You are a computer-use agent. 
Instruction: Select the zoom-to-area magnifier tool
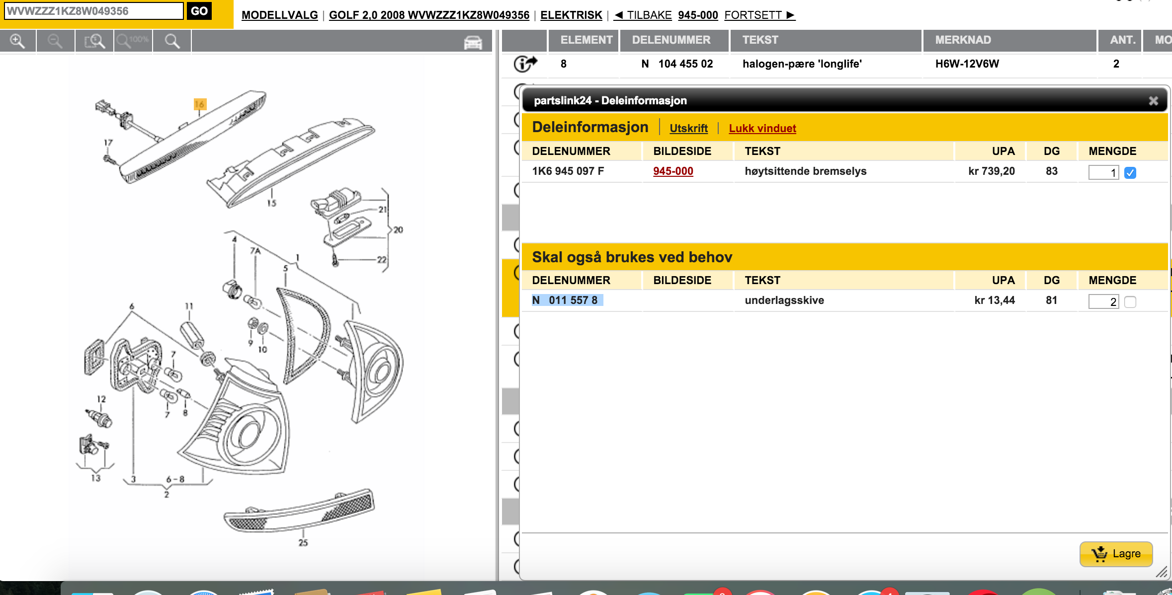pyautogui.click(x=94, y=41)
